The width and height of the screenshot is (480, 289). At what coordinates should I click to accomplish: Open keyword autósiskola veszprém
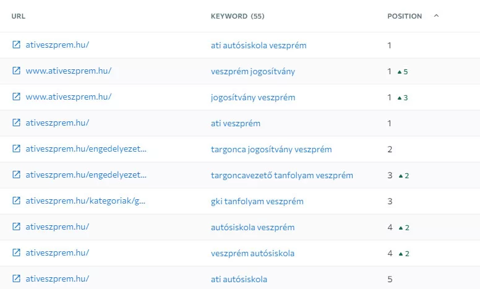coord(252,227)
